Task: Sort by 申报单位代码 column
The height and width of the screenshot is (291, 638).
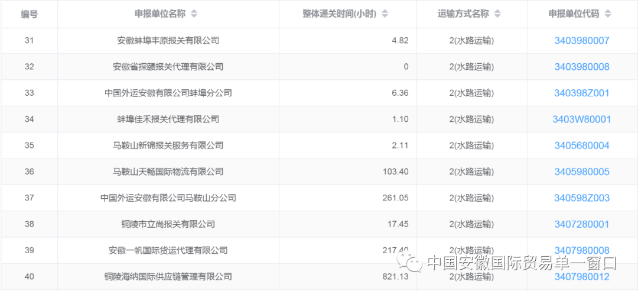Action: (x=608, y=14)
